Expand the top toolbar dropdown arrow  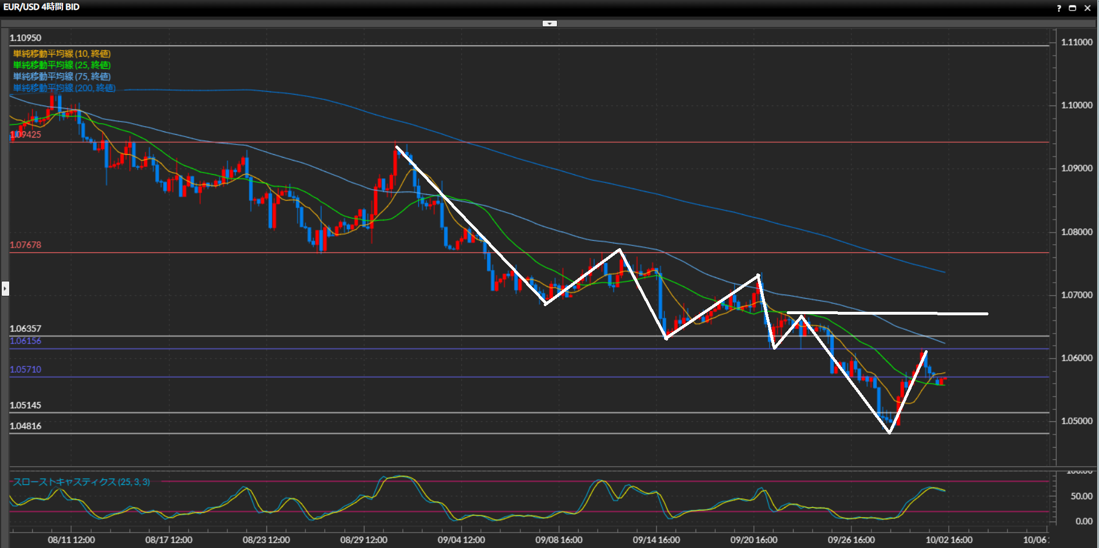coord(549,24)
